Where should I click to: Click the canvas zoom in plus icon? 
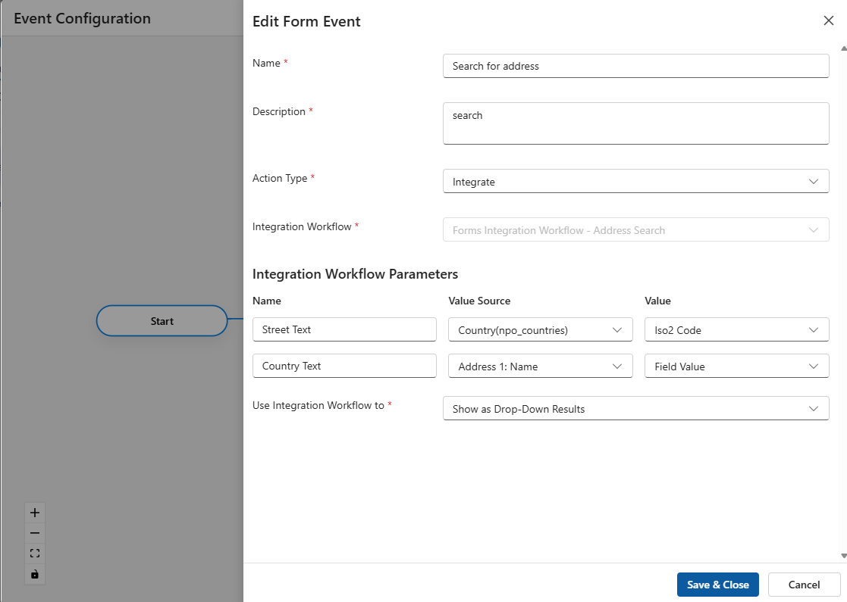(34, 513)
